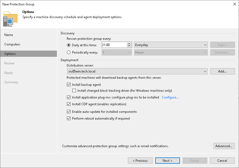The width and height of the screenshot is (239, 168).
Task: Open Configure plug-ins link
Action: pyautogui.click(x=170, y=97)
